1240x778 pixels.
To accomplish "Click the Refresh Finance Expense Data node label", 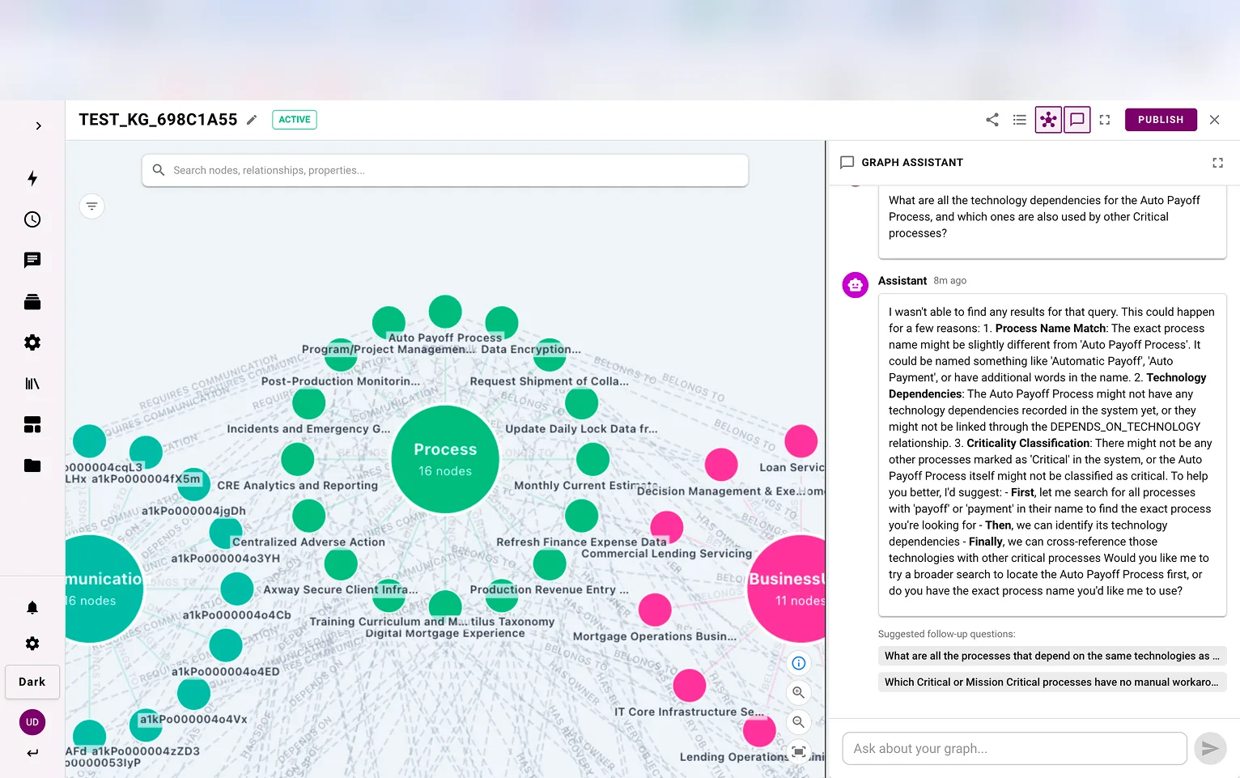I will point(581,542).
